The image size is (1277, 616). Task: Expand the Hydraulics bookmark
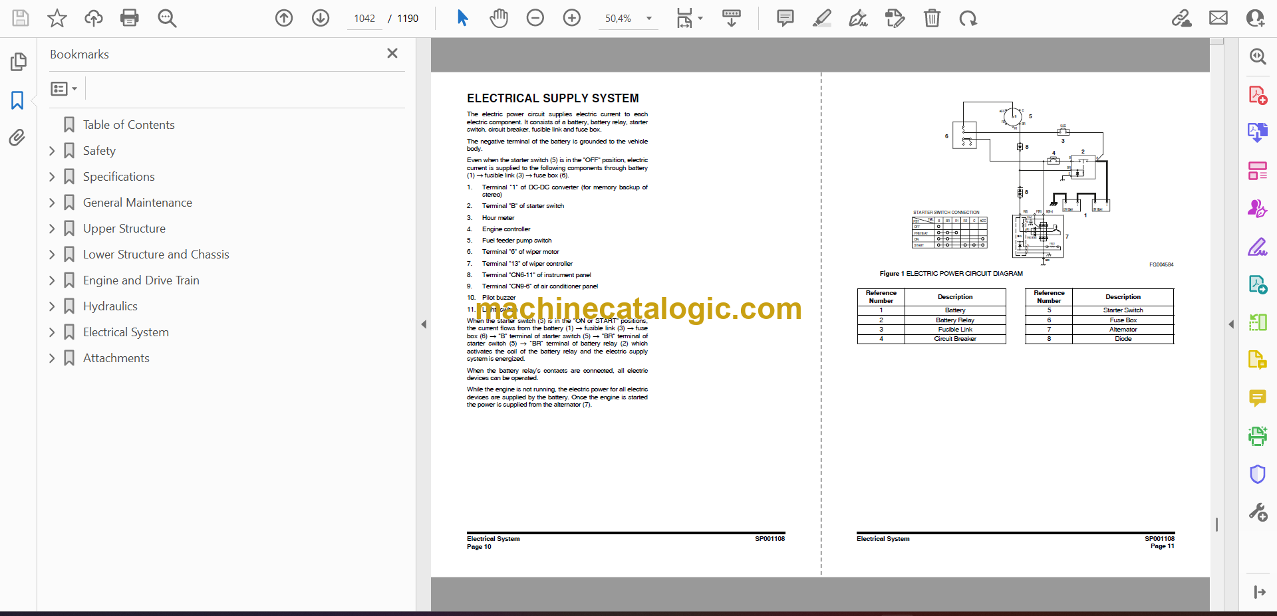tap(52, 306)
